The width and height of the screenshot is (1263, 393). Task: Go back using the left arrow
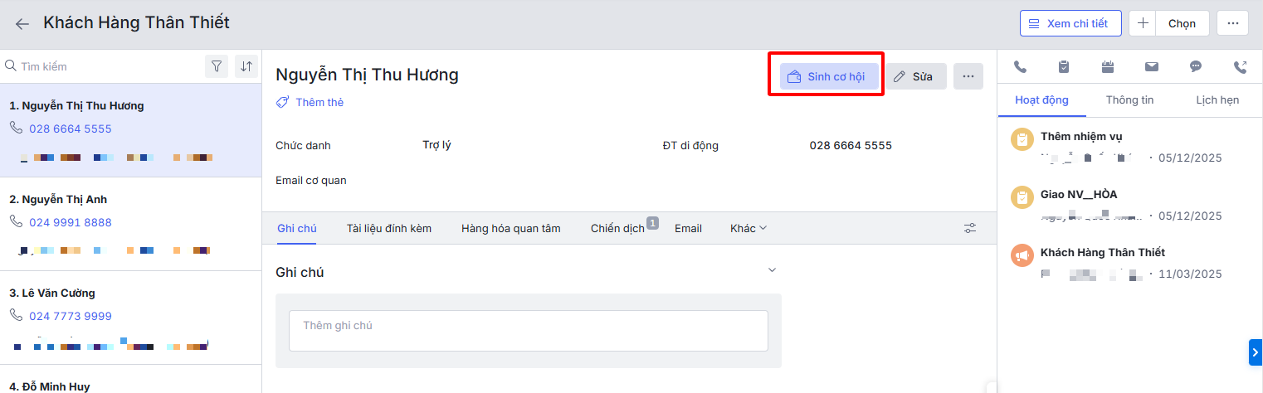click(22, 23)
